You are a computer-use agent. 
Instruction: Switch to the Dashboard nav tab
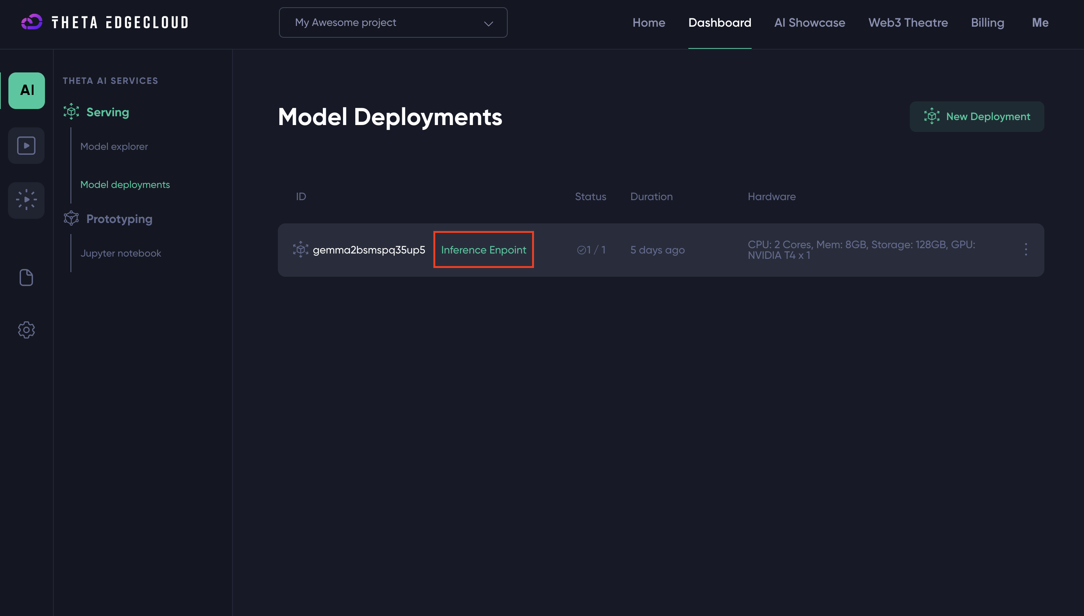[719, 22]
